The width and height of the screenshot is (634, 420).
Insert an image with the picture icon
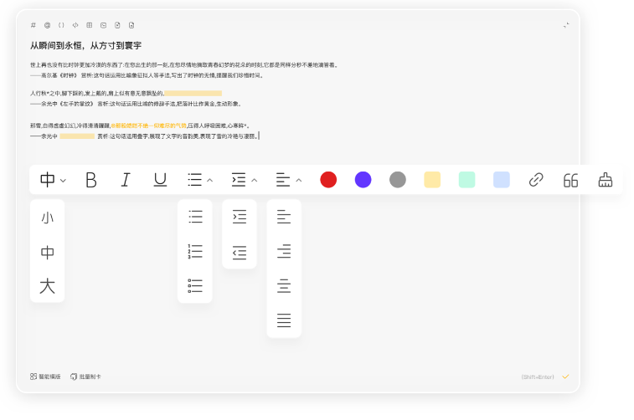click(104, 25)
